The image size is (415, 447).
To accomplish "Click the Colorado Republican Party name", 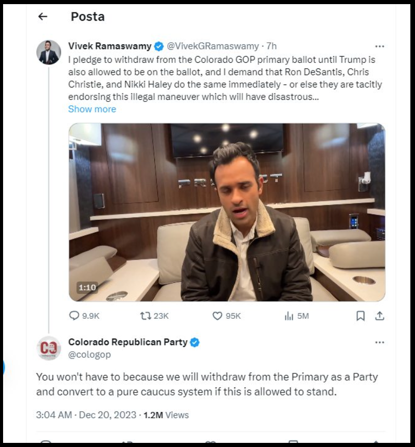I will 128,342.
